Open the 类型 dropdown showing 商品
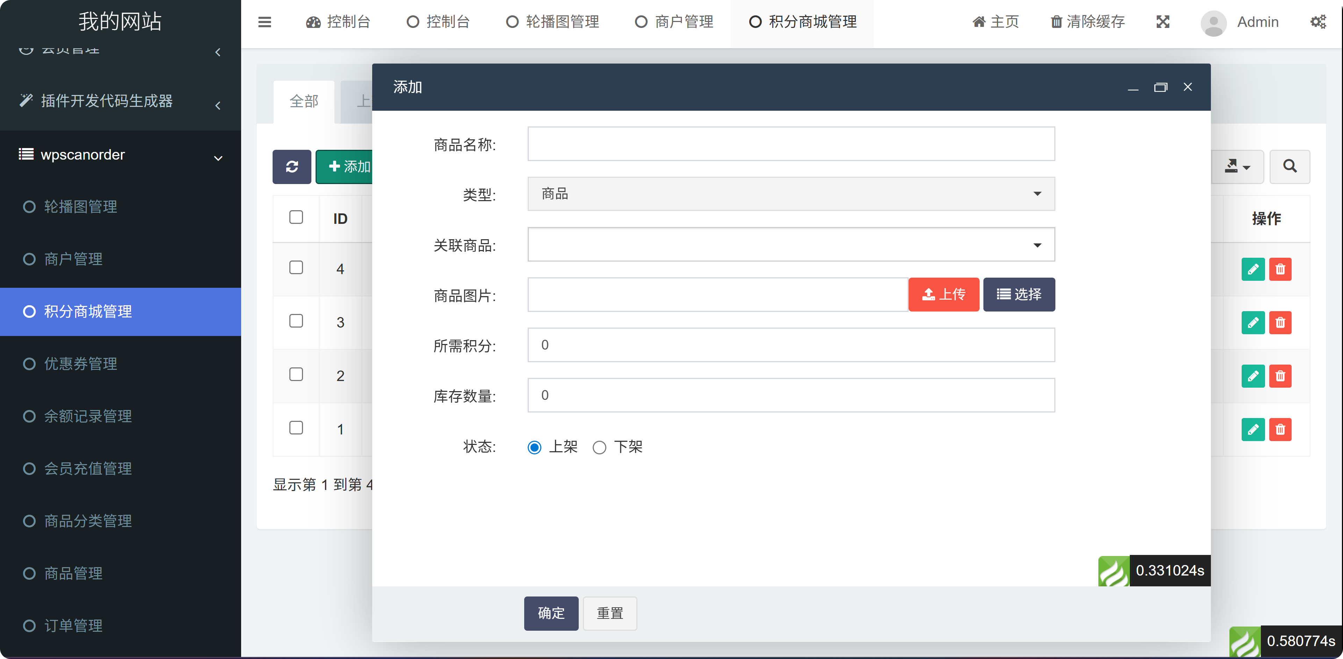 (790, 194)
